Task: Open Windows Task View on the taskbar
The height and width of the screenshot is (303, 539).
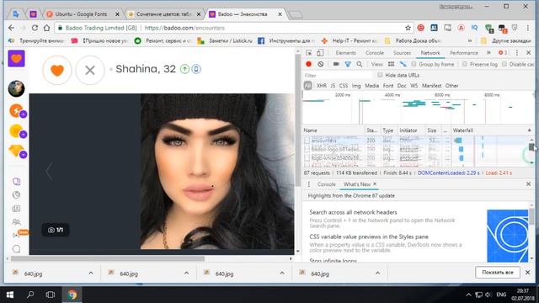Action: click(x=51, y=295)
